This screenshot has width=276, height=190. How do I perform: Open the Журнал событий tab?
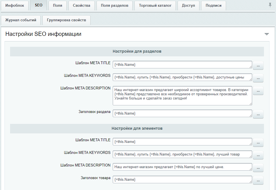tap(21, 20)
